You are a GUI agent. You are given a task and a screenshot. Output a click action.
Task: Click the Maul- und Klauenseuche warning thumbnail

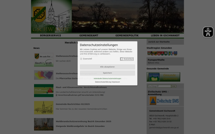44,90
